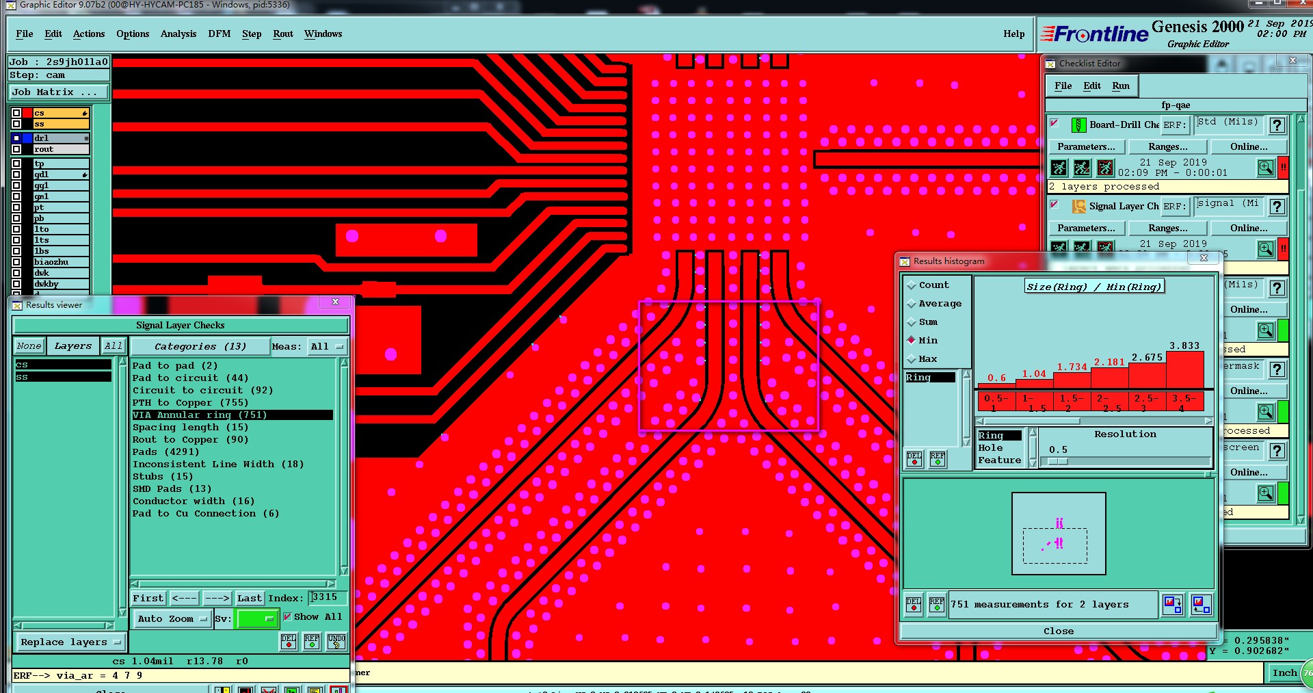The height and width of the screenshot is (693, 1313).
Task: Click third run-profile icon in Board-Drill Checks row
Action: click(1105, 167)
